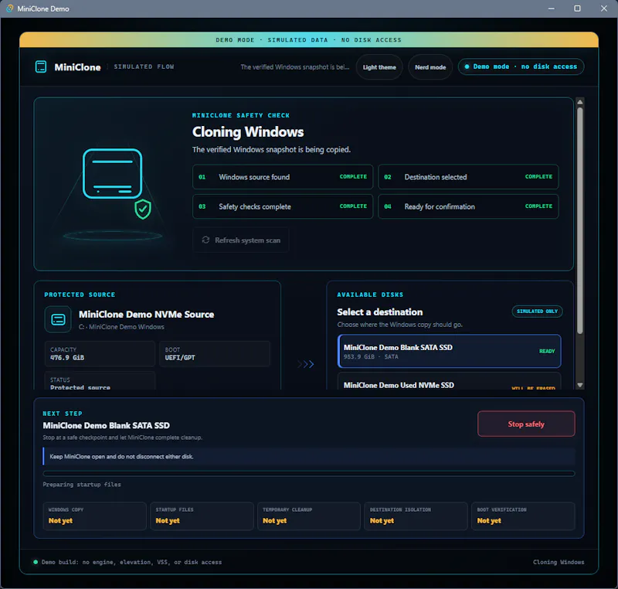Click step 02 Destination selected
The width and height of the screenshot is (618, 589).
tap(468, 176)
